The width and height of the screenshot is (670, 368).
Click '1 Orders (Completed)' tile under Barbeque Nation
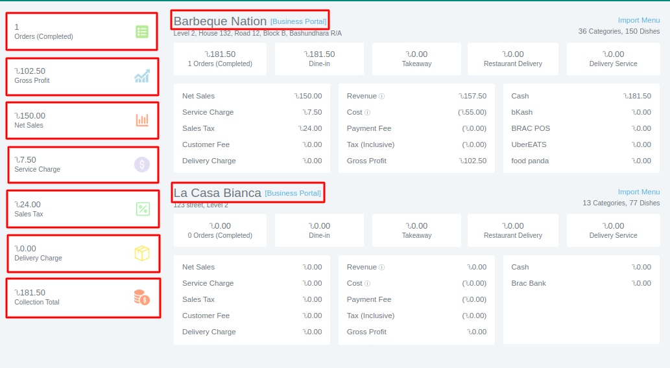(220, 59)
